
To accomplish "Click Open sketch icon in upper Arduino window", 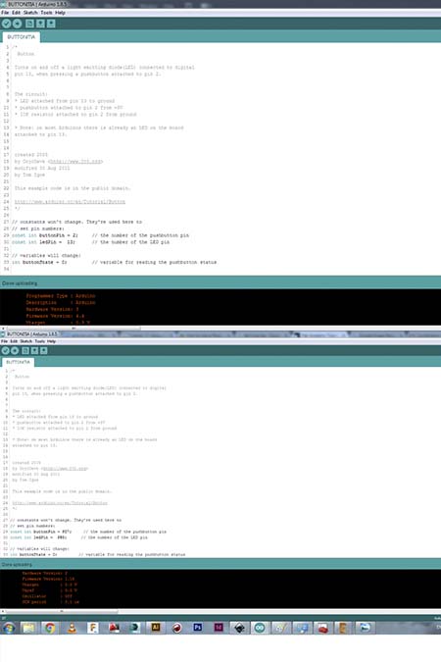I will 40,24.
